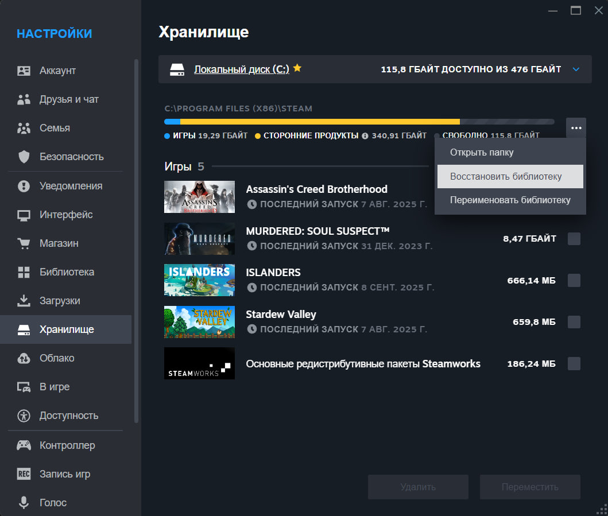Check the Steamworks redistributables checkbox
The width and height of the screenshot is (608, 516).
click(574, 364)
